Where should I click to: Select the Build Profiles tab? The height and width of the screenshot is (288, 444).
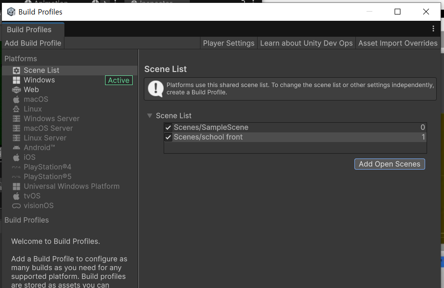coord(33,29)
